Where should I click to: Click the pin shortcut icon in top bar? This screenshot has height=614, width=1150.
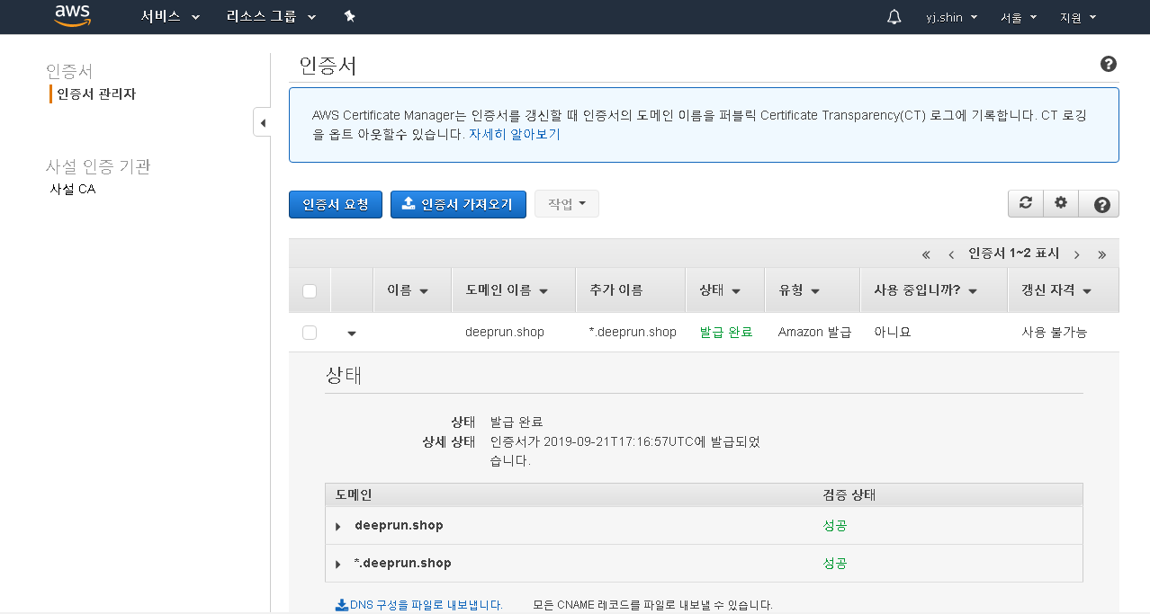pos(350,17)
